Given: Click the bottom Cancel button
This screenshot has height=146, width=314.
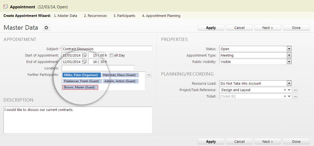Looking at the screenshot, I should [x=239, y=141].
